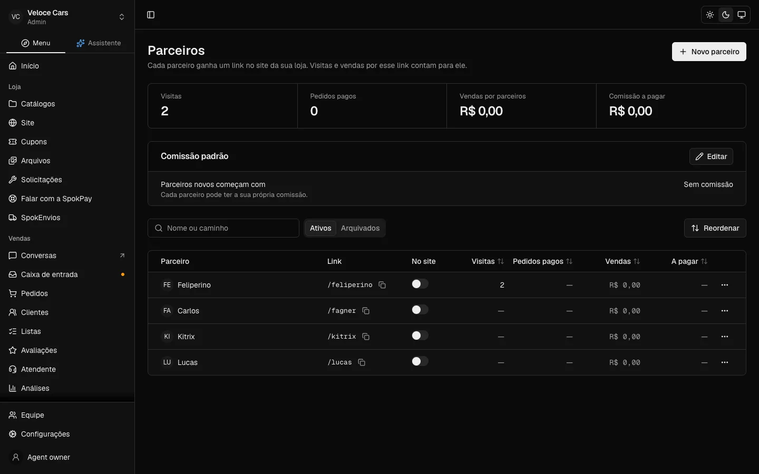Open the Configurações sidebar item
759x474 pixels.
[67, 434]
